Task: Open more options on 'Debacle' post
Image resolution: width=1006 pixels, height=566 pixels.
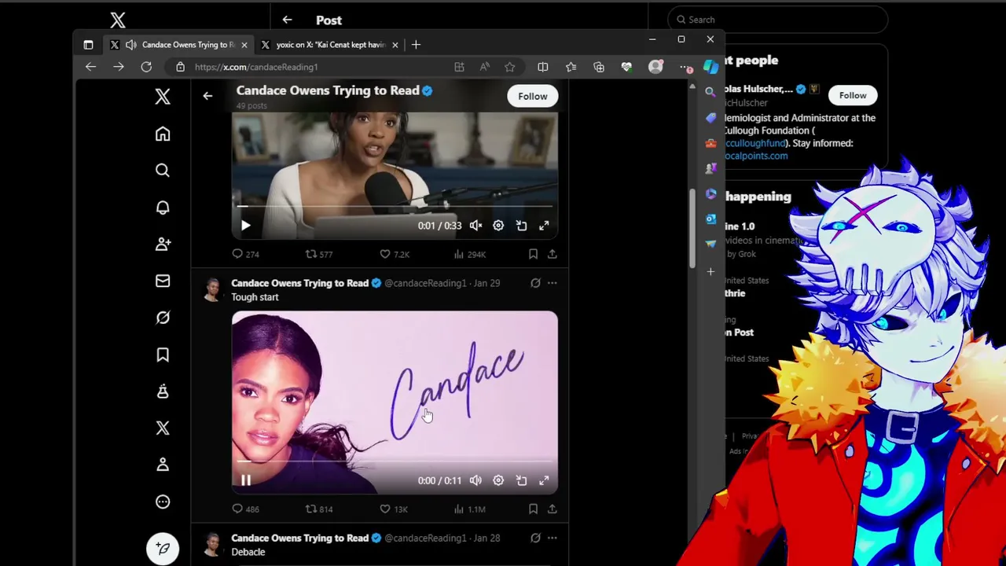Action: tap(553, 538)
